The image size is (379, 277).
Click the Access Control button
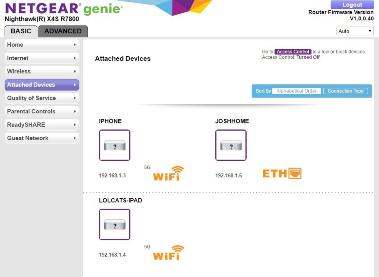[x=293, y=52]
